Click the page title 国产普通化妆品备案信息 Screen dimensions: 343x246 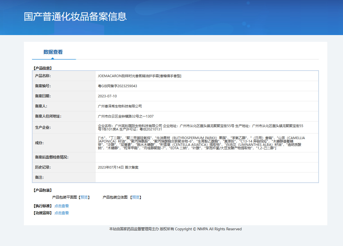point(75,17)
